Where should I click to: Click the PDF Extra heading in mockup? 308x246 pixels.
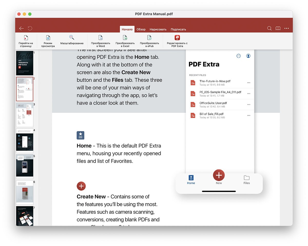pos(204,64)
